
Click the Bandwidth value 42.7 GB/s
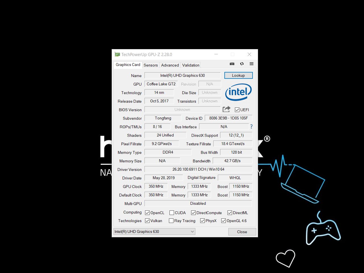click(x=232, y=161)
